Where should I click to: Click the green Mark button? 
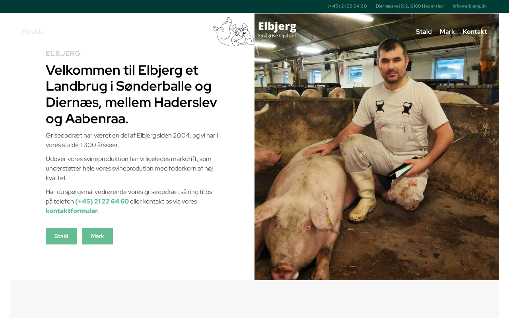click(97, 236)
